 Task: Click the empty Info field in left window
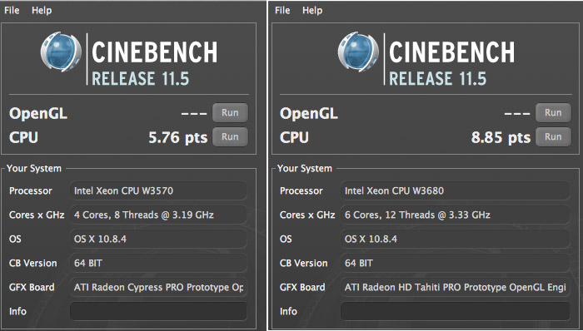pyautogui.click(x=158, y=311)
